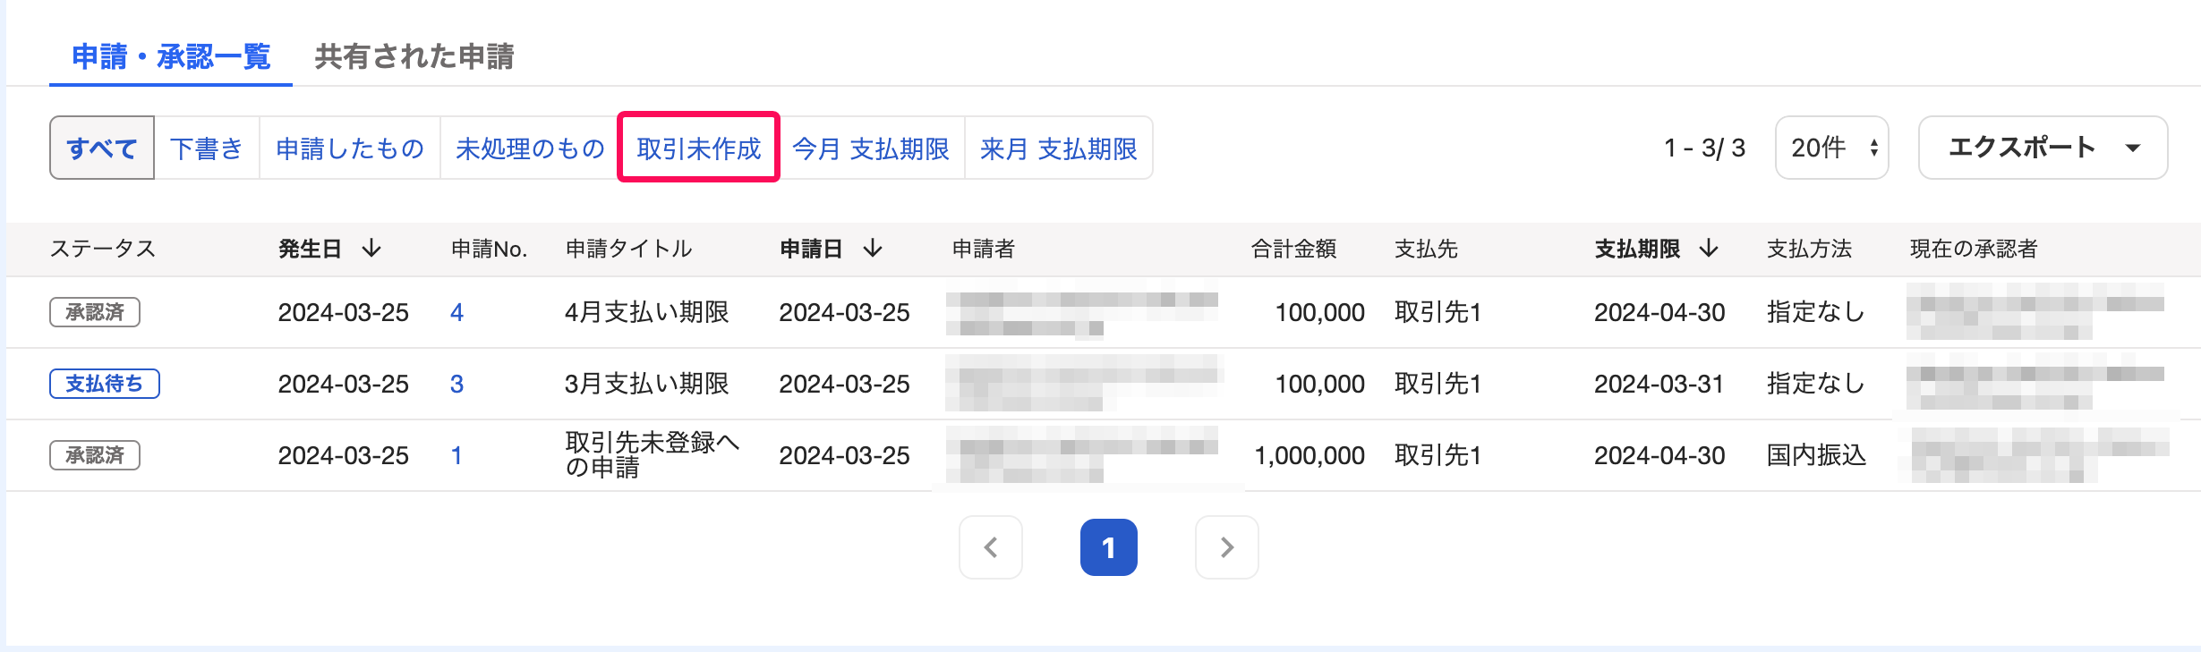Click 指定なし in 4月支払い期限 row

(x=1816, y=312)
